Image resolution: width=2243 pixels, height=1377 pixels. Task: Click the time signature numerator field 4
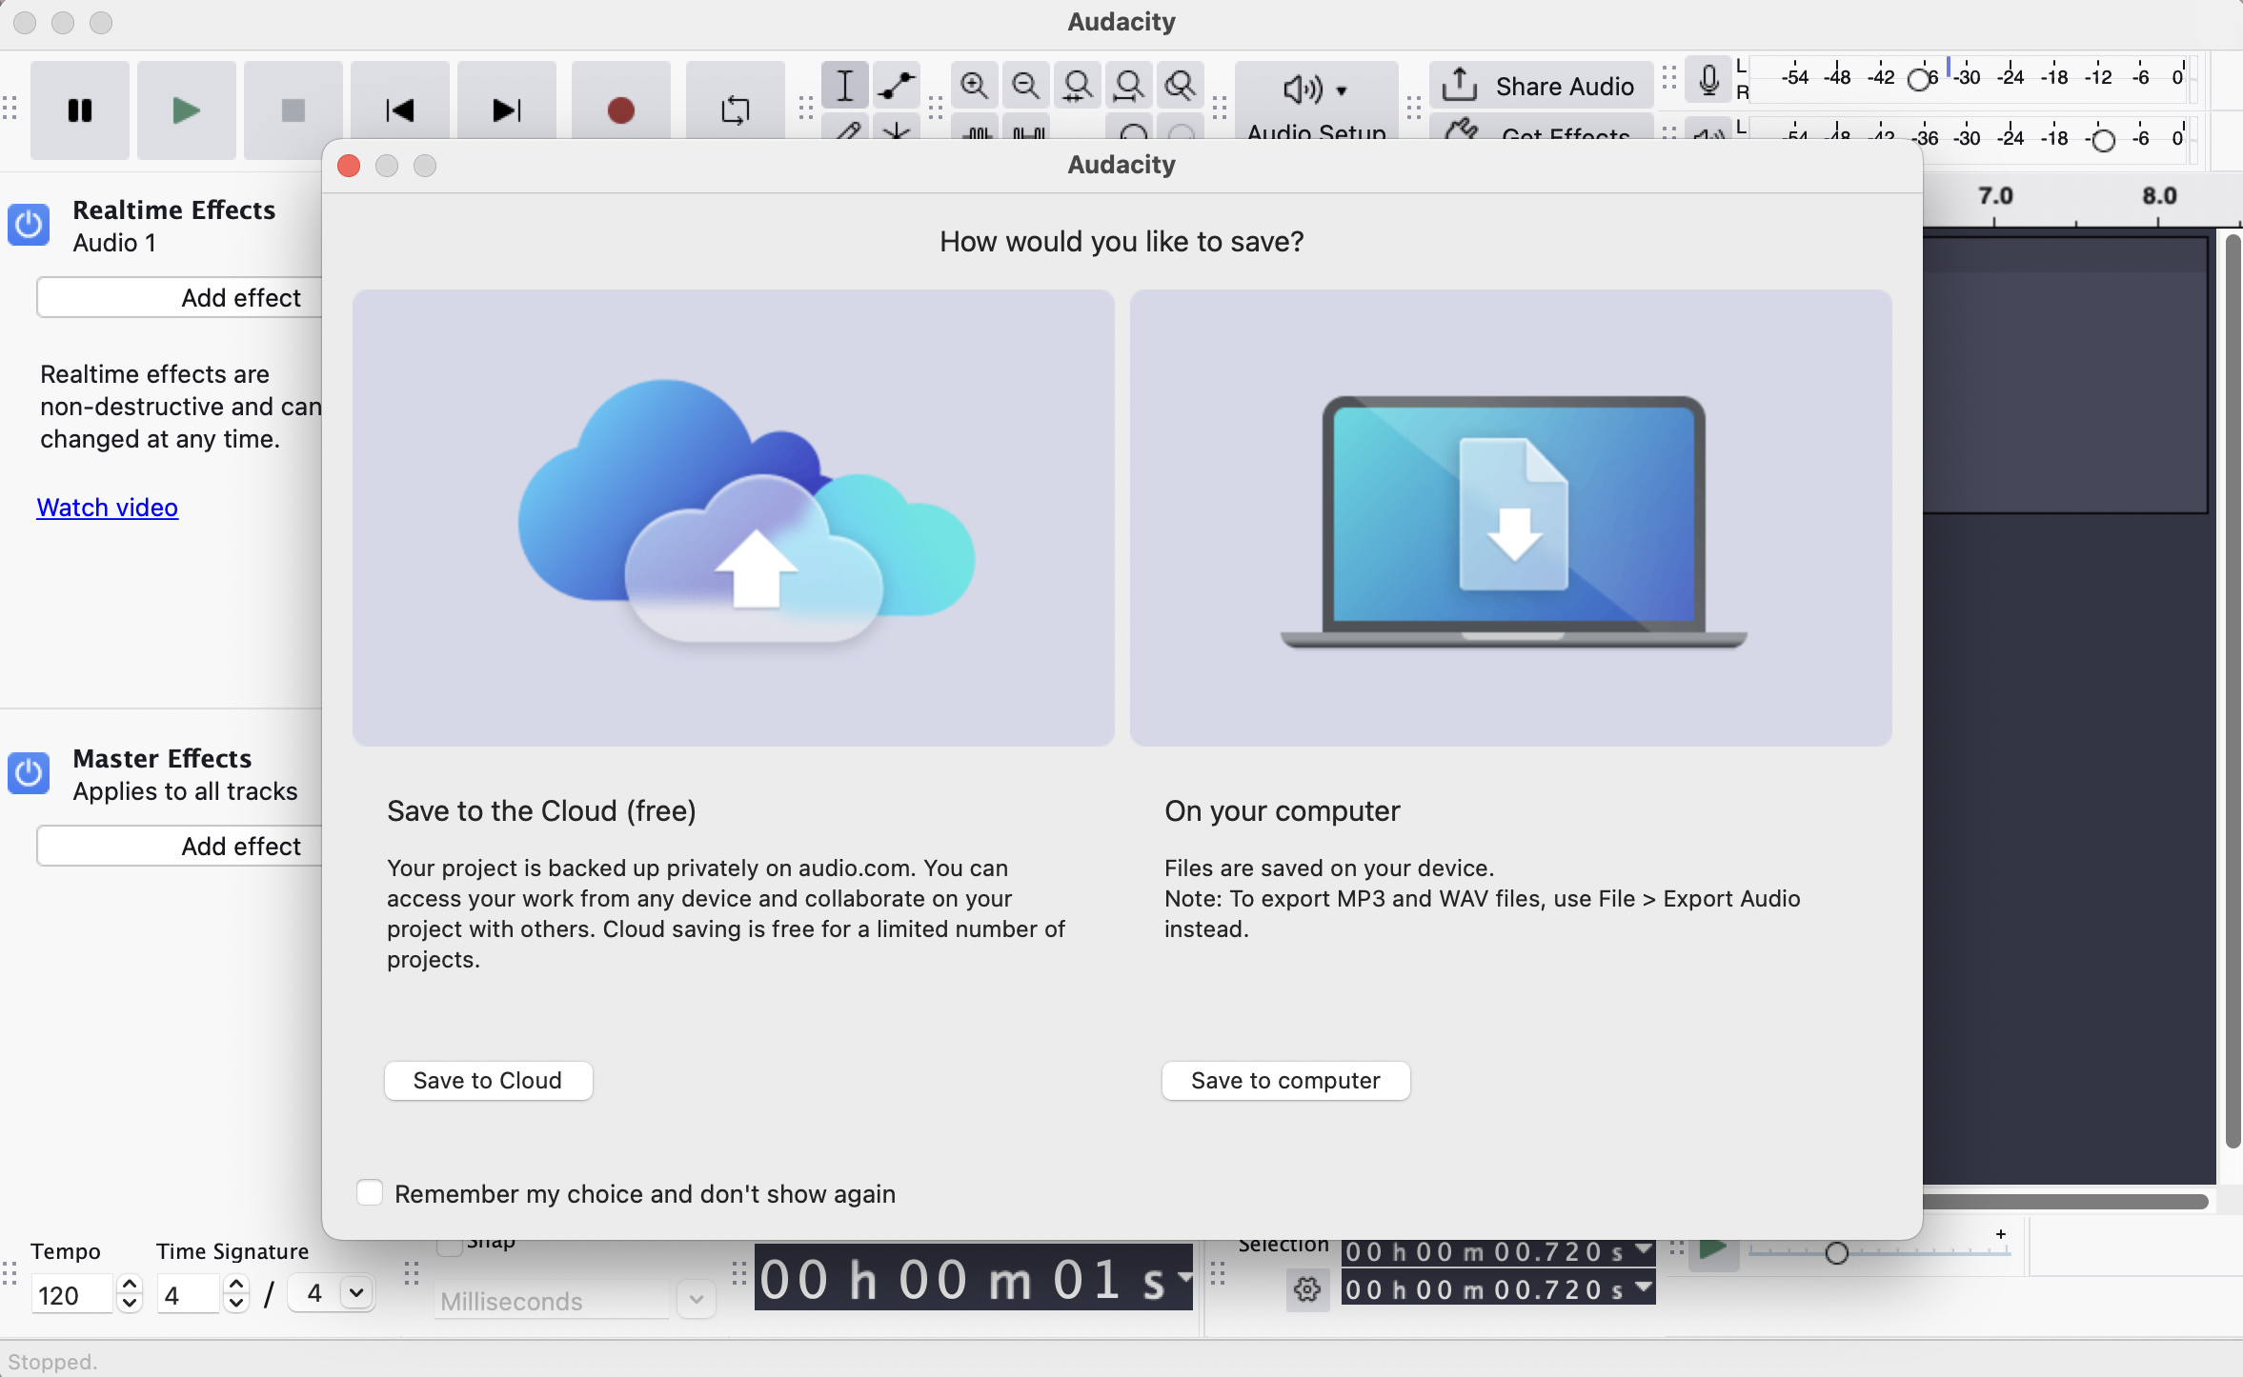pos(189,1295)
